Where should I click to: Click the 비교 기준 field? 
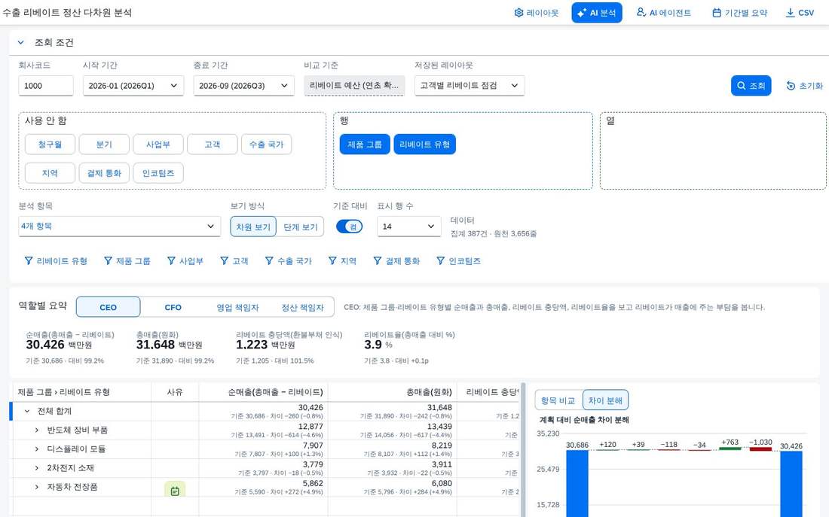354,86
